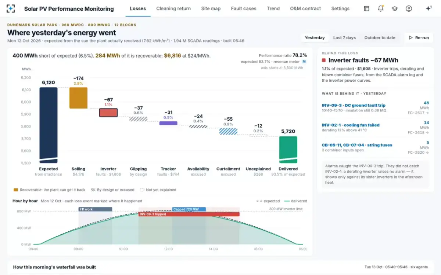The height and width of the screenshot is (275, 441).
Task: Open the user account icon
Action: pyautogui.click(x=409, y=8)
